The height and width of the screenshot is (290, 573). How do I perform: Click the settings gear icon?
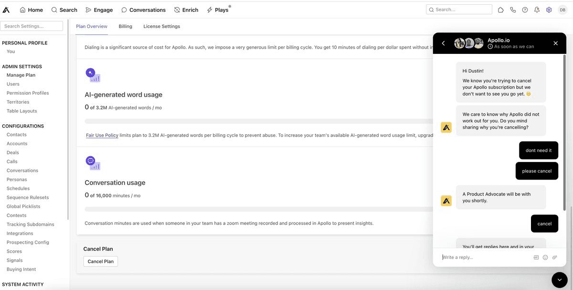549,10
